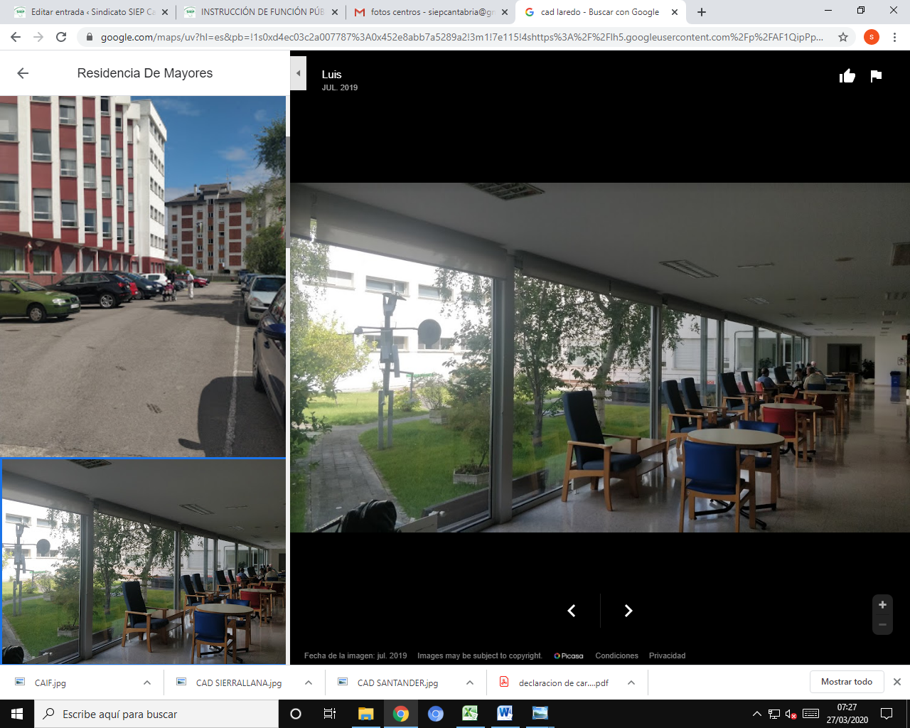Open the Condiciones link
This screenshot has width=910, height=728.
[x=616, y=655]
